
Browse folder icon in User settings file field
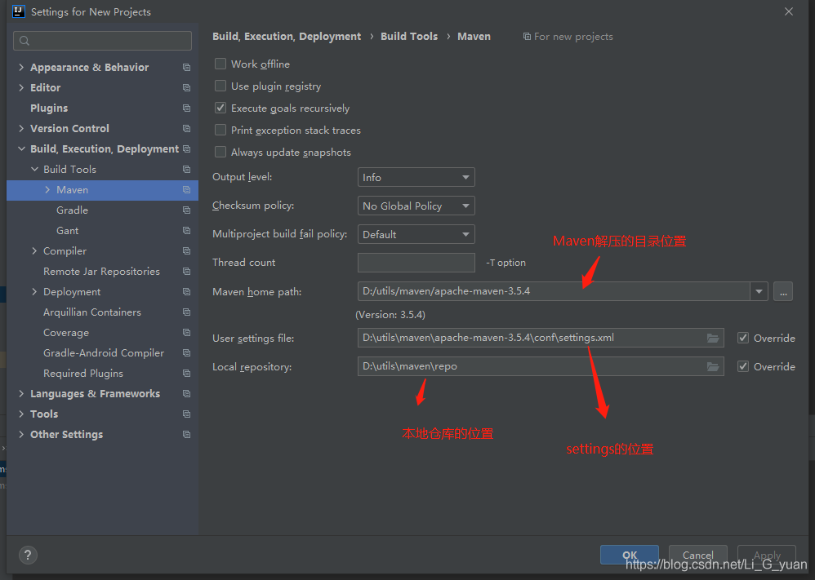[x=713, y=338]
